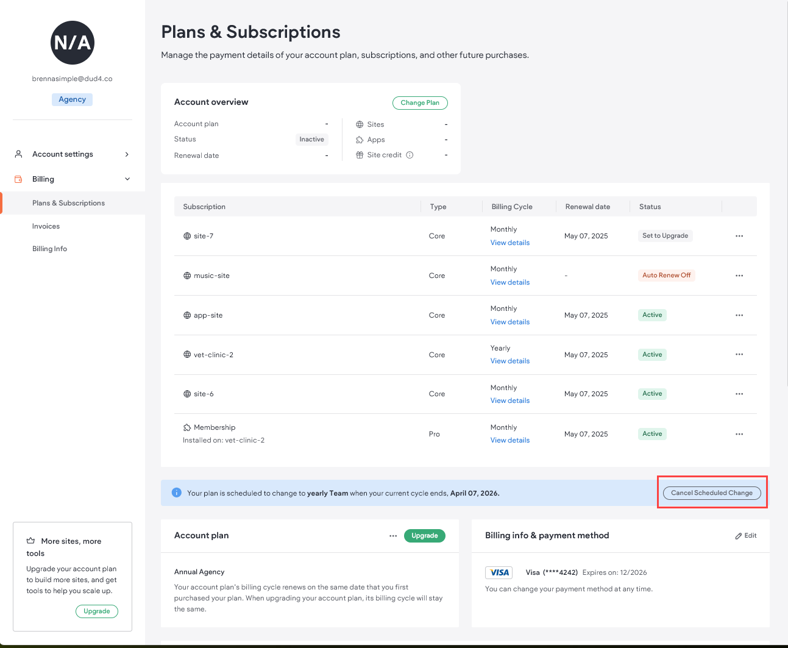
Task: Open the three-dot menu for music-site row
Action: [739, 276]
